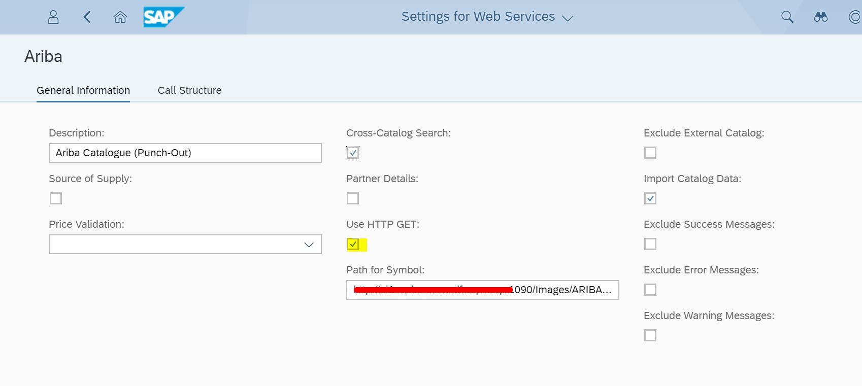862x386 pixels.
Task: Click the Exclude Success Messages label
Action: tap(709, 224)
